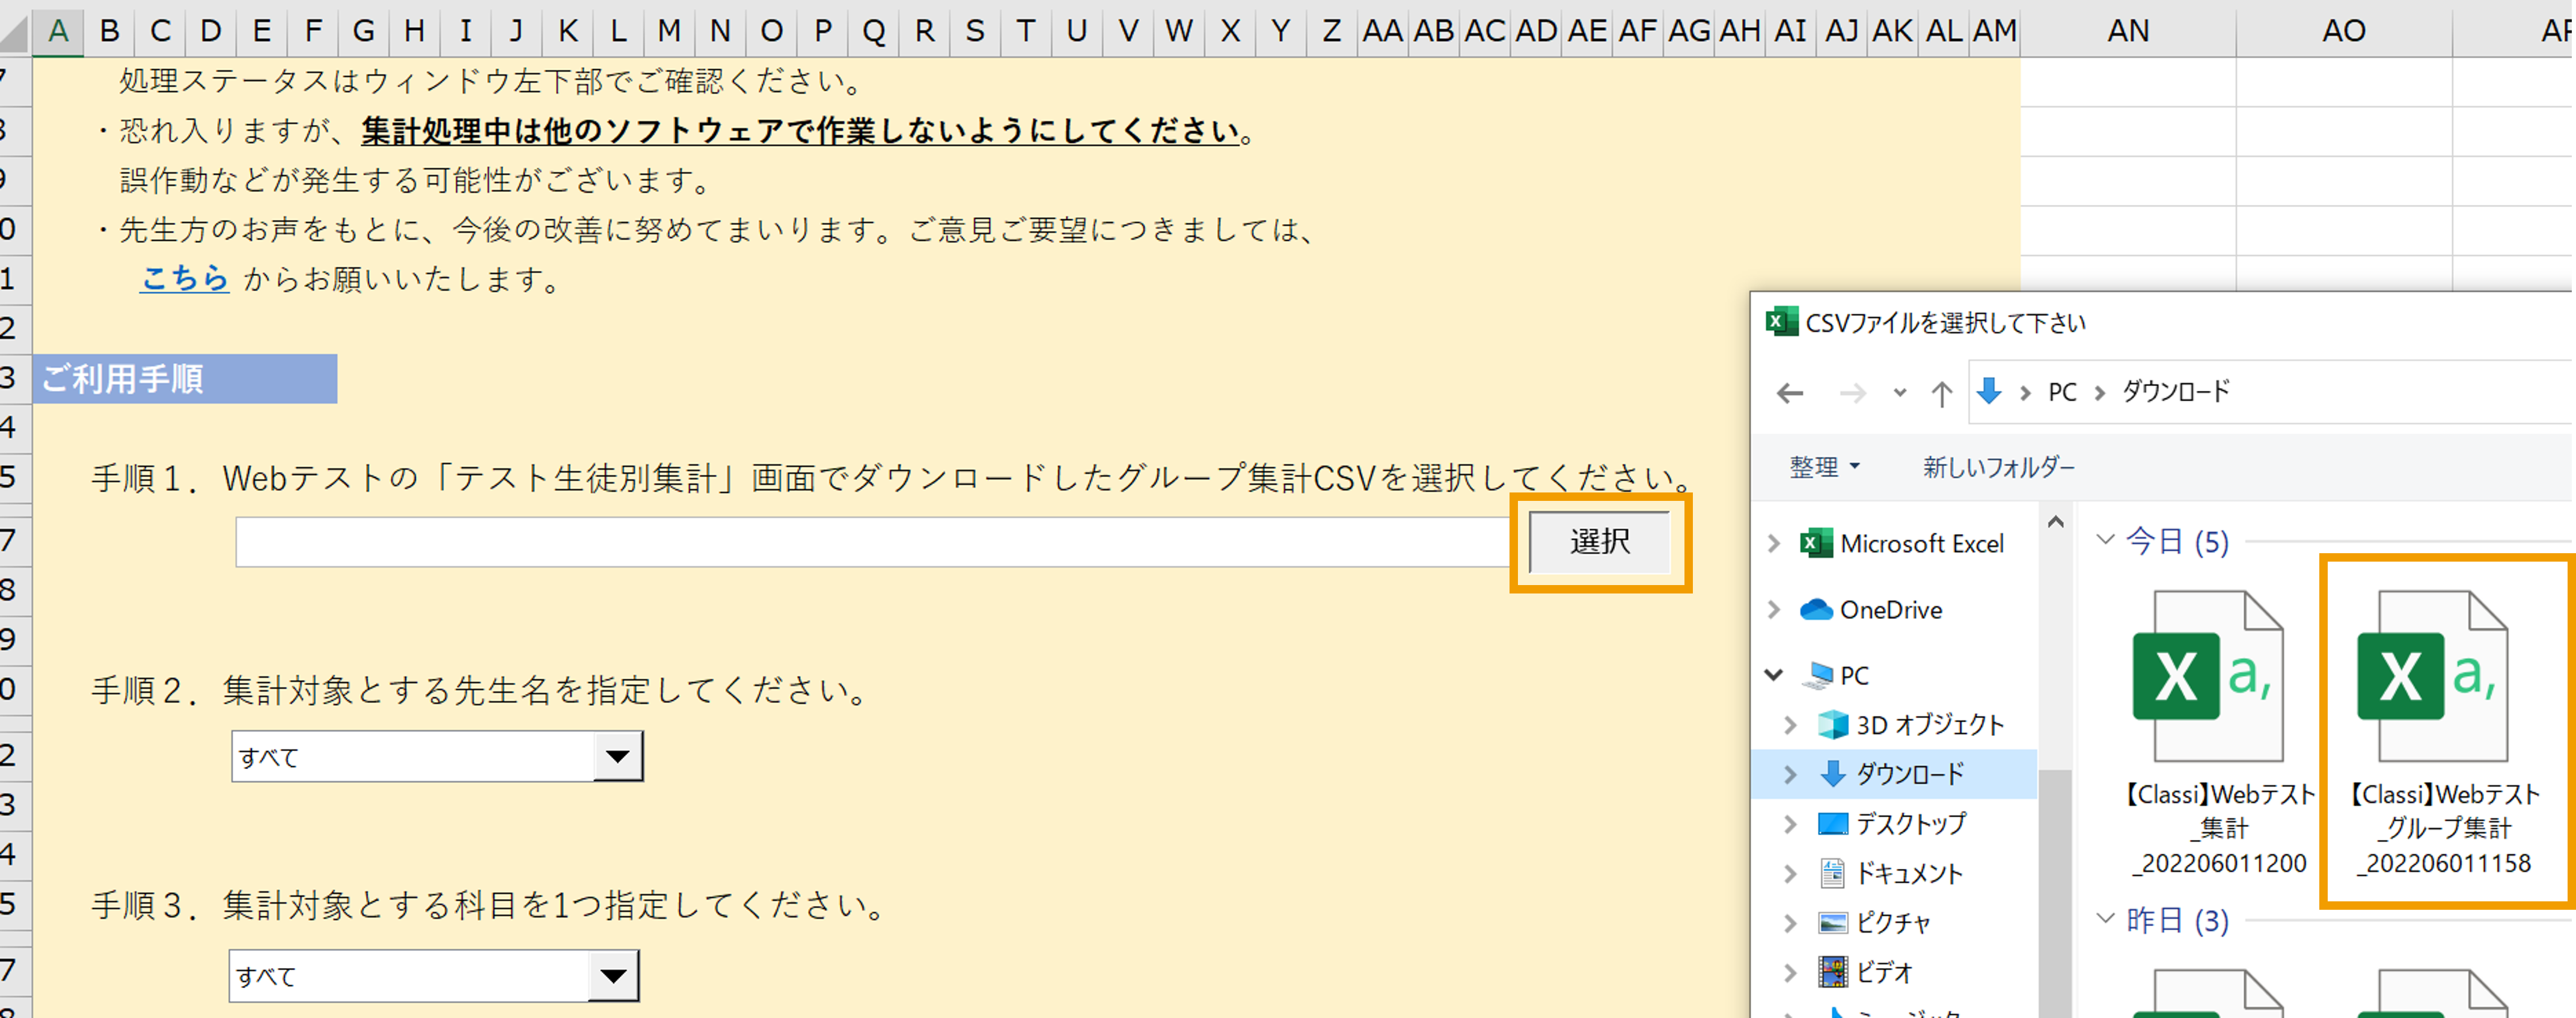Click the ご利用手順 section heading

pos(185,379)
